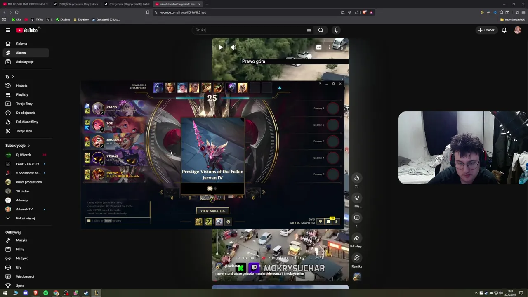Open the emote wheel selector icon

coord(228,222)
